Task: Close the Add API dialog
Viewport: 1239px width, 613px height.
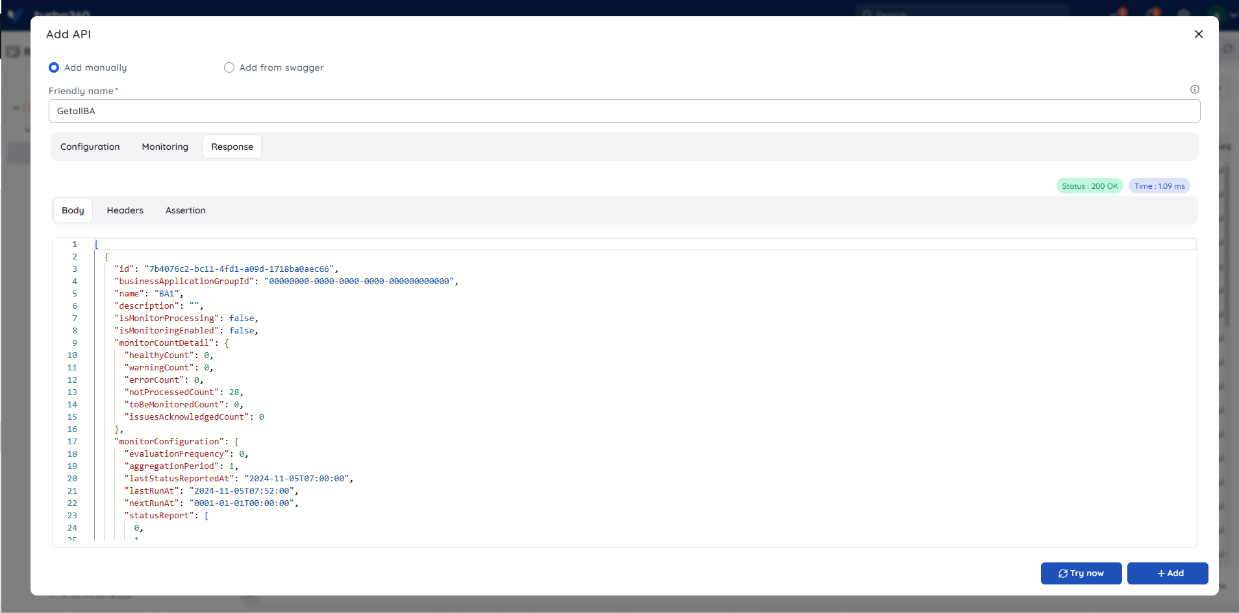Action: 1198,34
